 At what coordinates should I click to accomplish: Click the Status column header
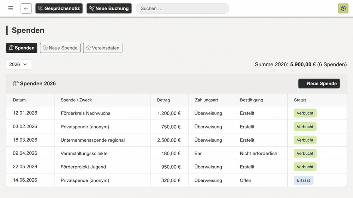[300, 100]
